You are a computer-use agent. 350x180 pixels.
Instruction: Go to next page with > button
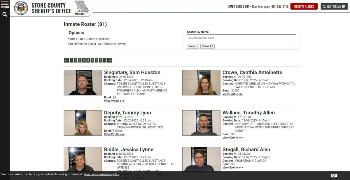[105, 60]
